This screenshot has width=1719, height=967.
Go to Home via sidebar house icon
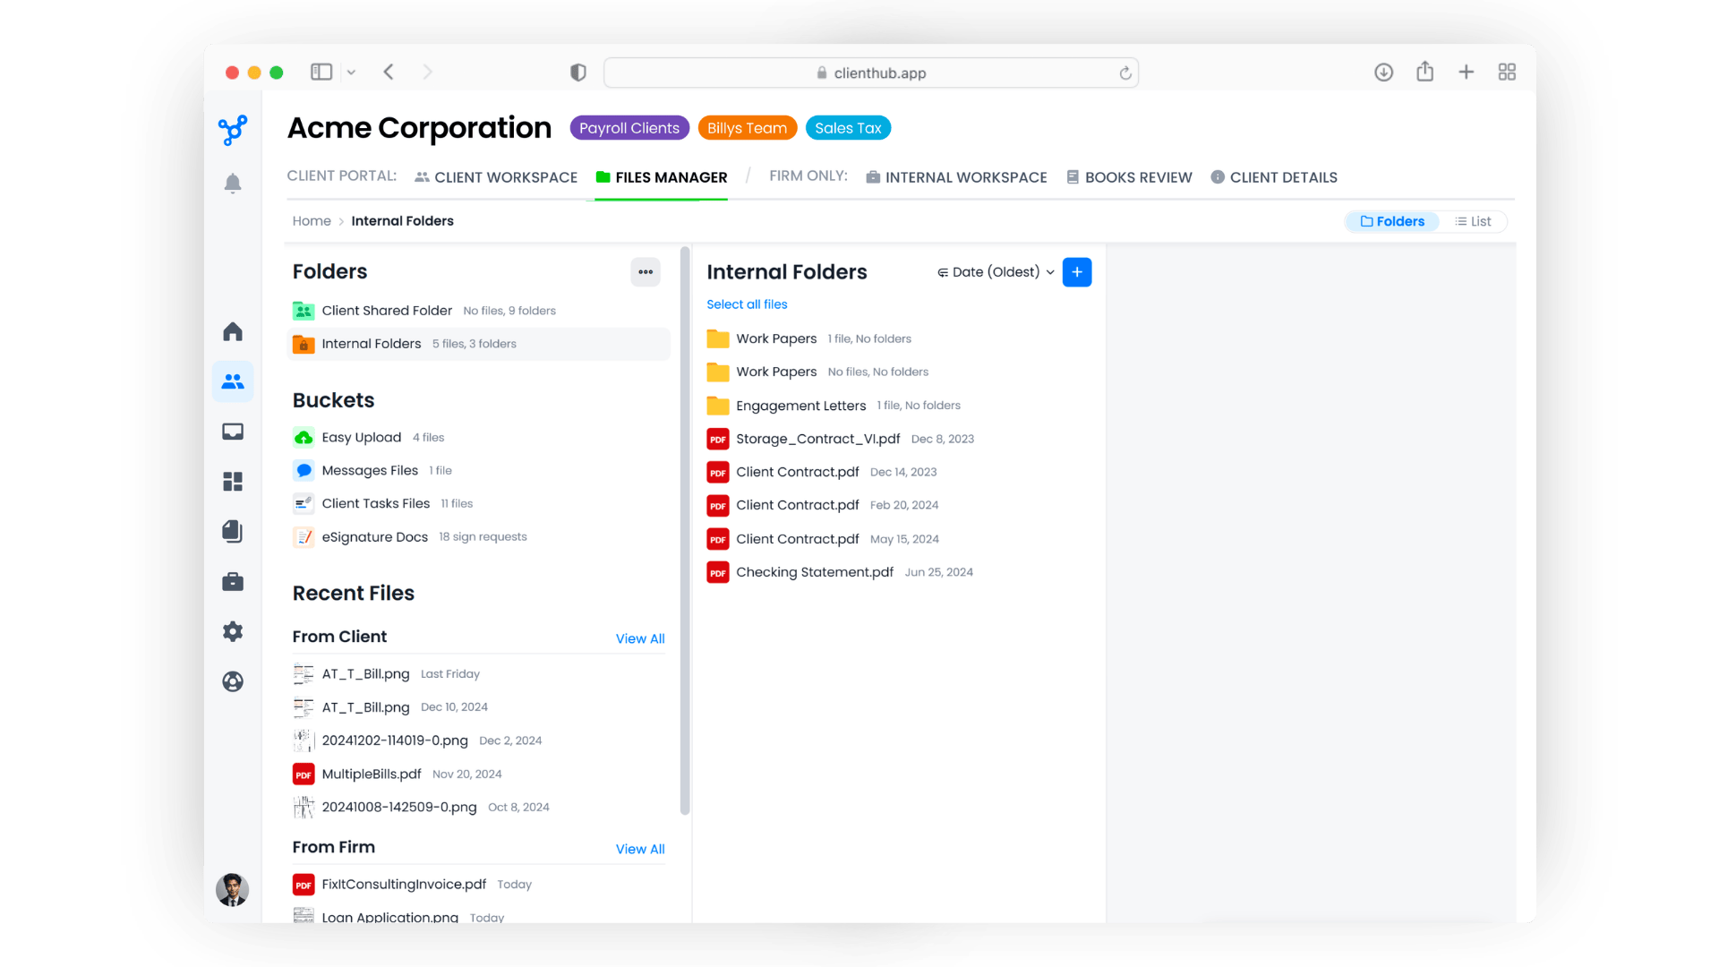point(233,331)
